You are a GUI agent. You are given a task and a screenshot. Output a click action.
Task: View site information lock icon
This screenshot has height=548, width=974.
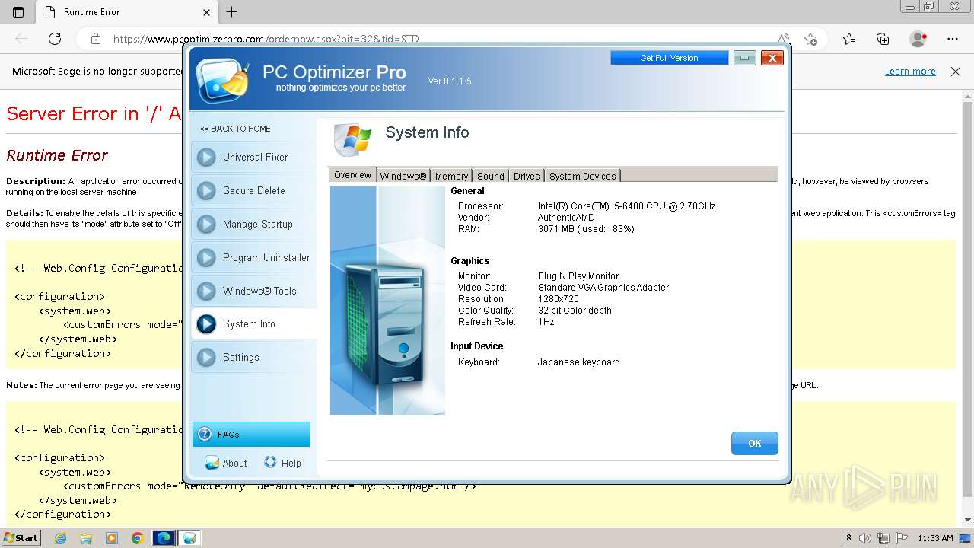tap(95, 39)
